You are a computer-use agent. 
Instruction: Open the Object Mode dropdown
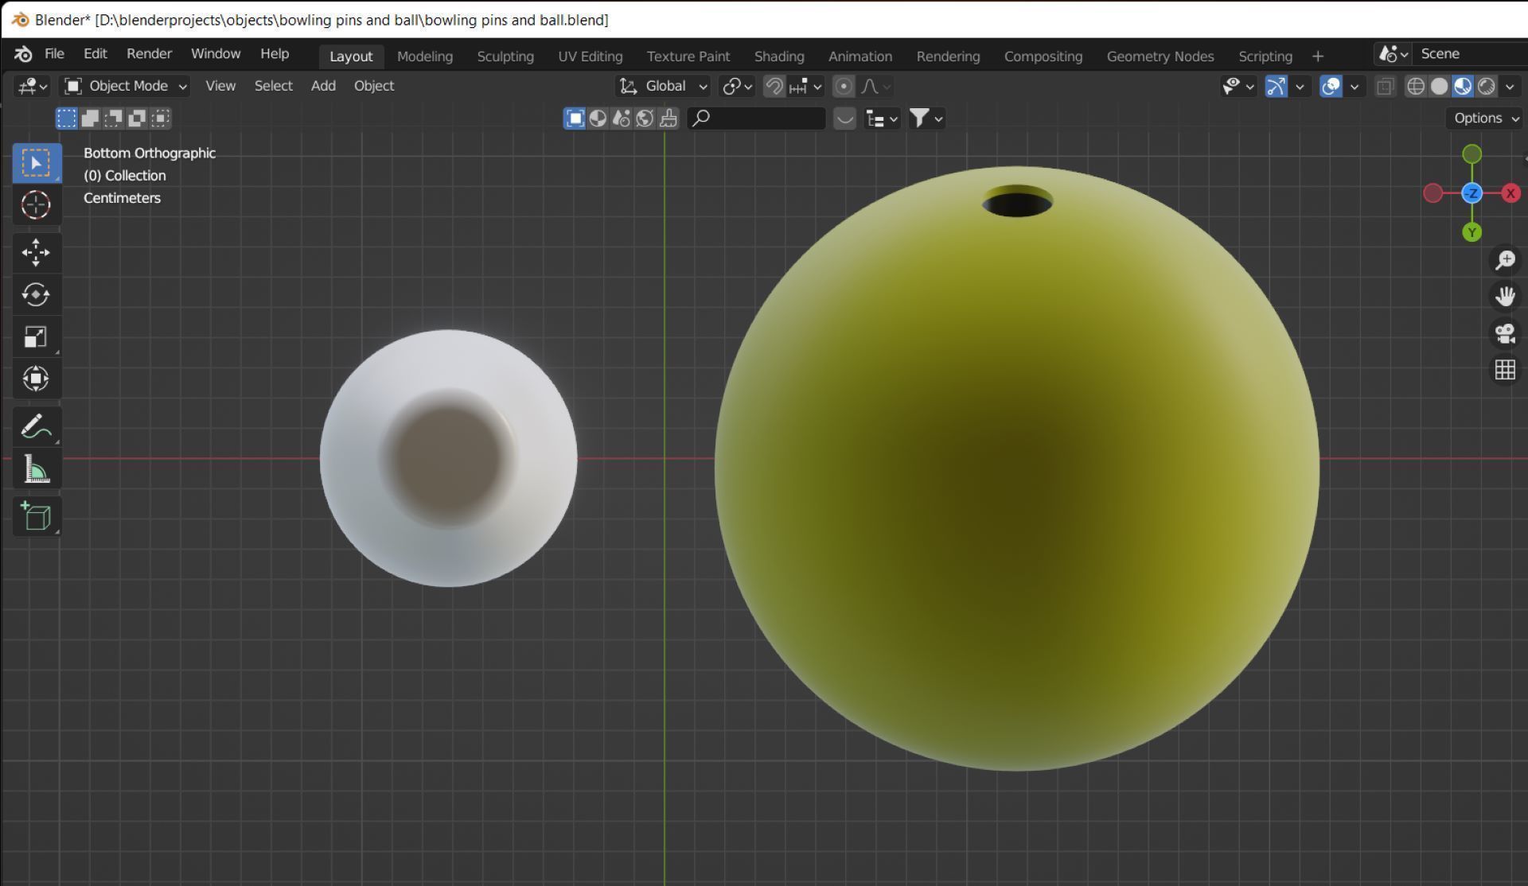pos(125,86)
